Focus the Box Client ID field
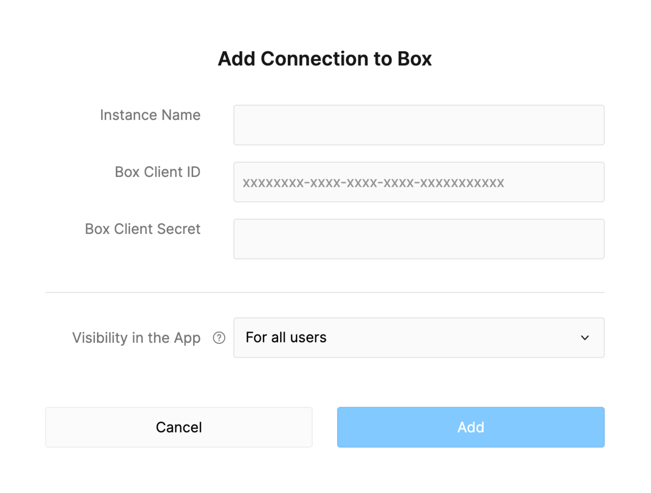Viewport: 651px width, 493px height. point(419,182)
